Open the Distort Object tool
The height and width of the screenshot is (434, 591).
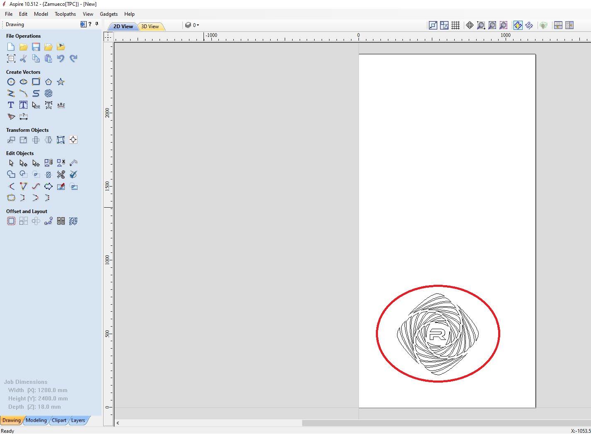[x=61, y=140]
